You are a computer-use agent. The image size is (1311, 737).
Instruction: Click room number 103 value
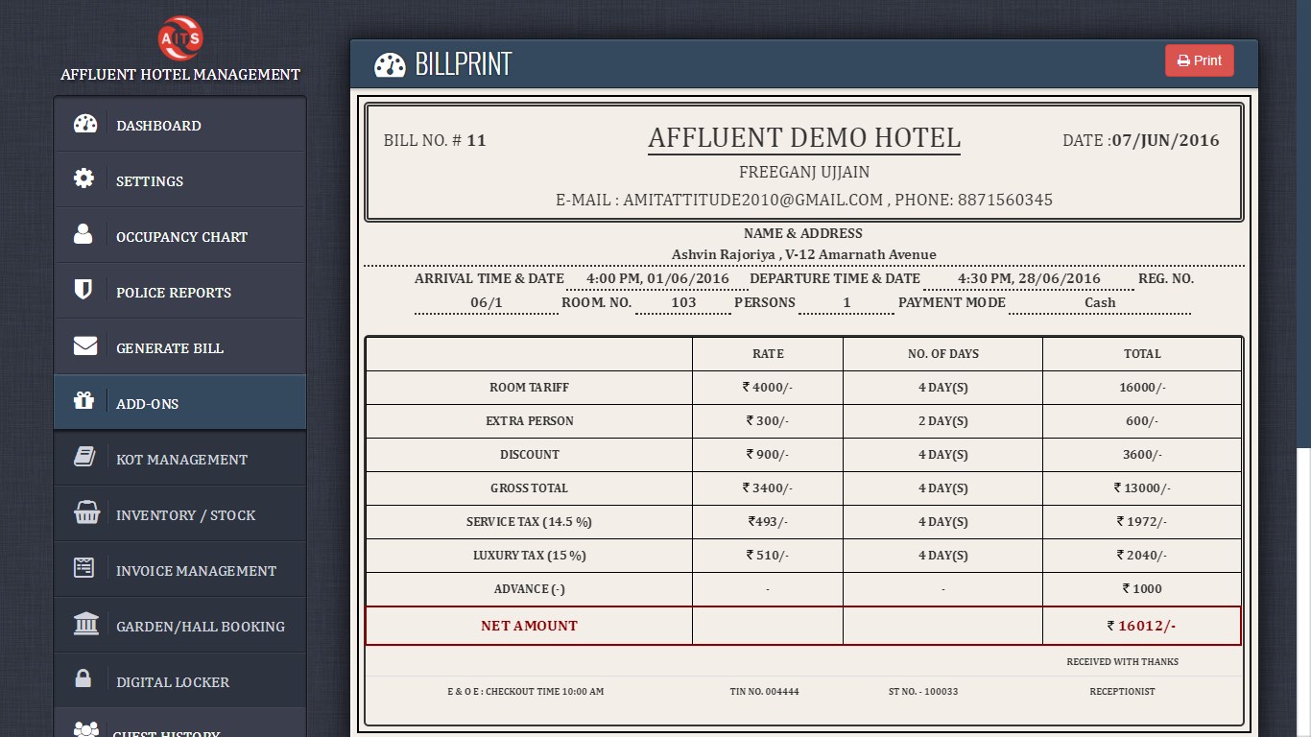tap(683, 302)
